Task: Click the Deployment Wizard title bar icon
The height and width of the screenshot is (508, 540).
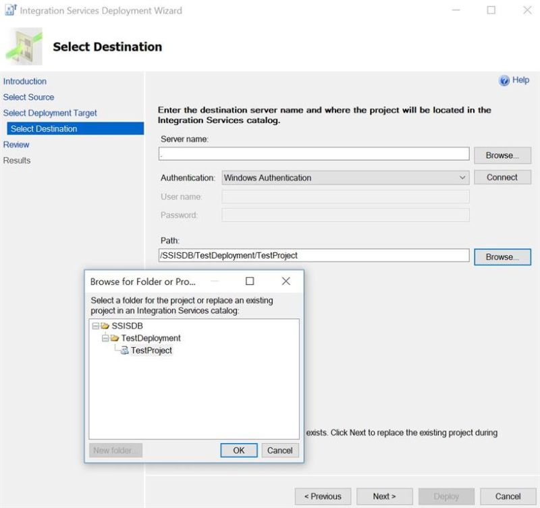Action: coord(11,10)
